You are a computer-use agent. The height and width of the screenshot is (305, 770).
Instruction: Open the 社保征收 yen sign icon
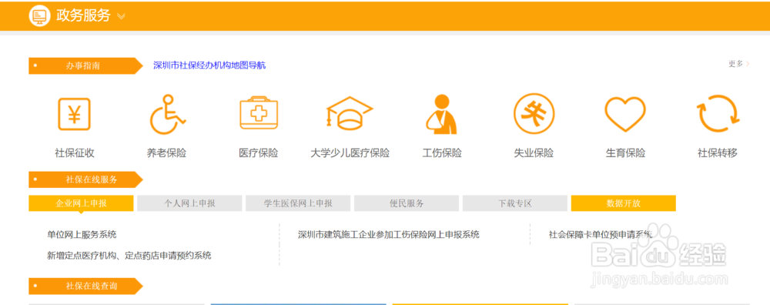[74, 114]
